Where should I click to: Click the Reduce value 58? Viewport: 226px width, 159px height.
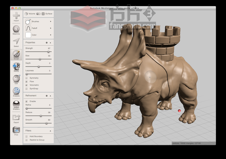(49, 112)
